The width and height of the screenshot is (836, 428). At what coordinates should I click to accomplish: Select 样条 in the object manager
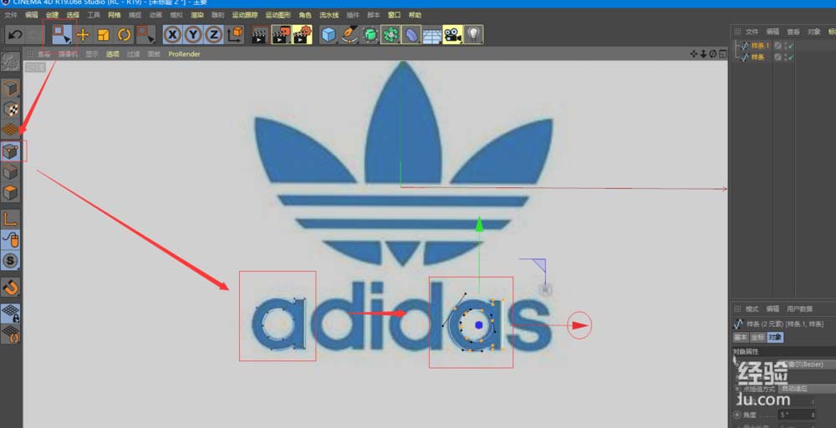click(x=757, y=57)
